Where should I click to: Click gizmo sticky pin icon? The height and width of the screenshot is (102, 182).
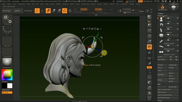point(87,29)
